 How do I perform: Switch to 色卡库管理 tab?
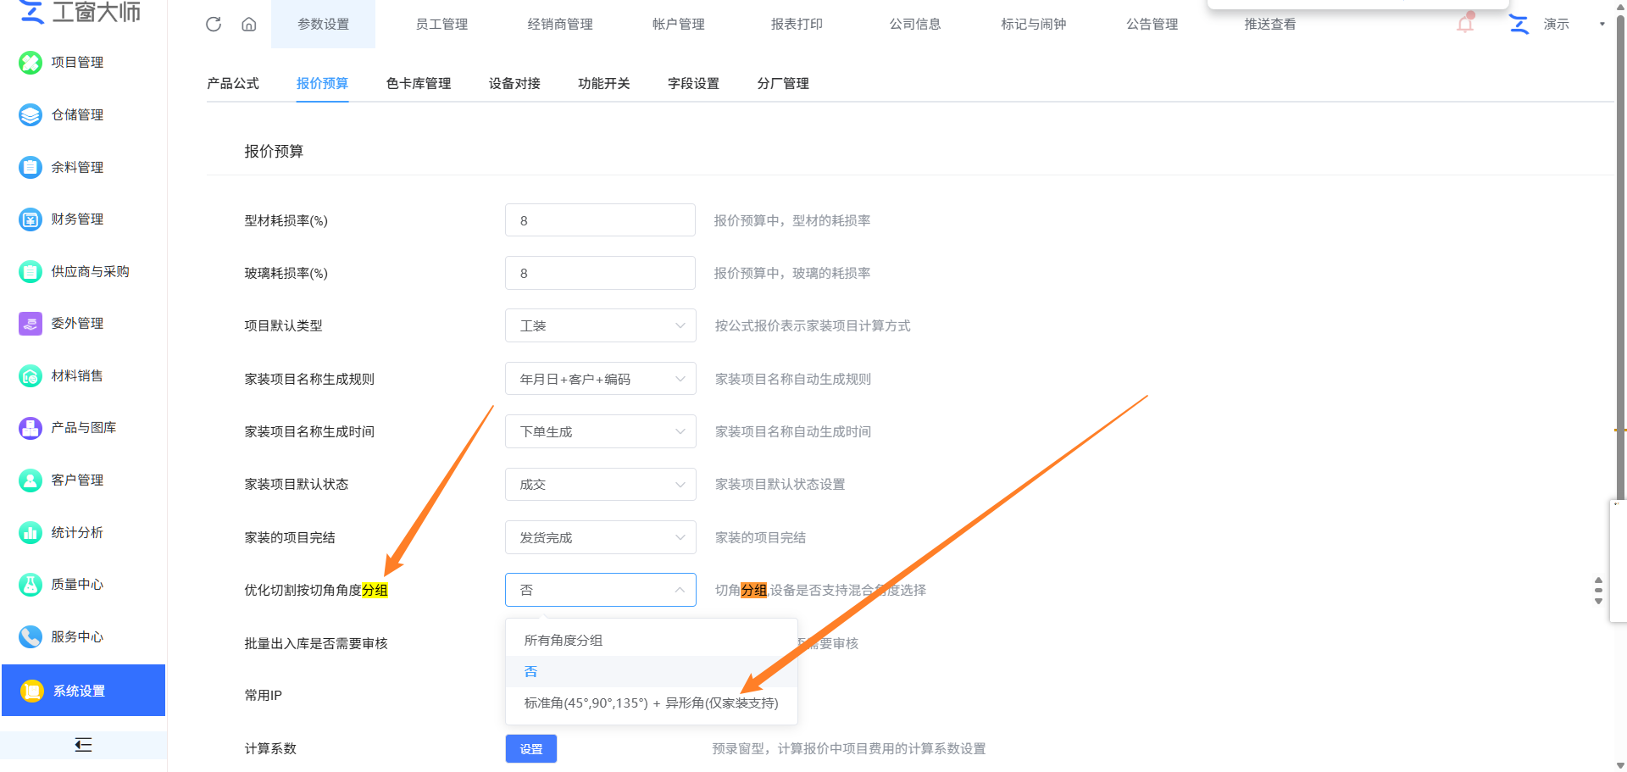(x=419, y=83)
